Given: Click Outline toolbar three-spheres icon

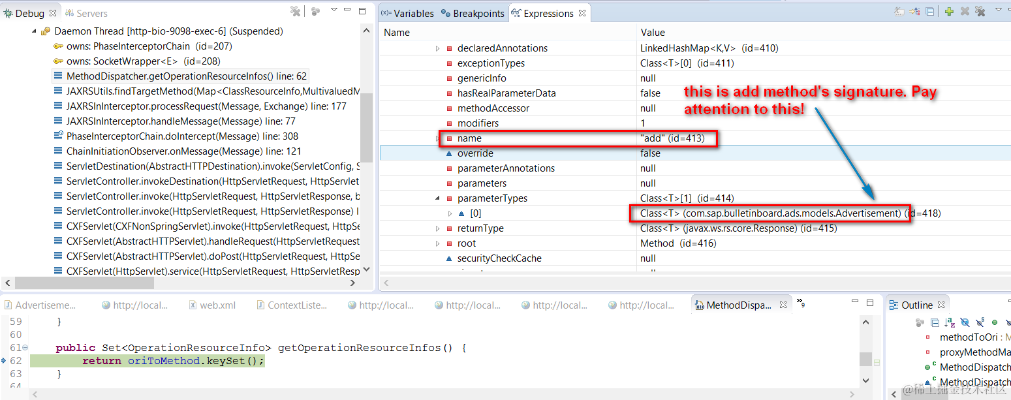Looking at the screenshot, I should [x=920, y=322].
